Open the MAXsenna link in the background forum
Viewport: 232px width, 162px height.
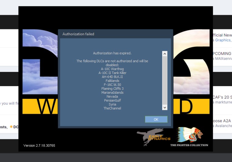(x=223, y=59)
